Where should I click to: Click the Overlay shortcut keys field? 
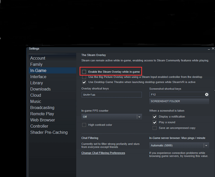111,95
